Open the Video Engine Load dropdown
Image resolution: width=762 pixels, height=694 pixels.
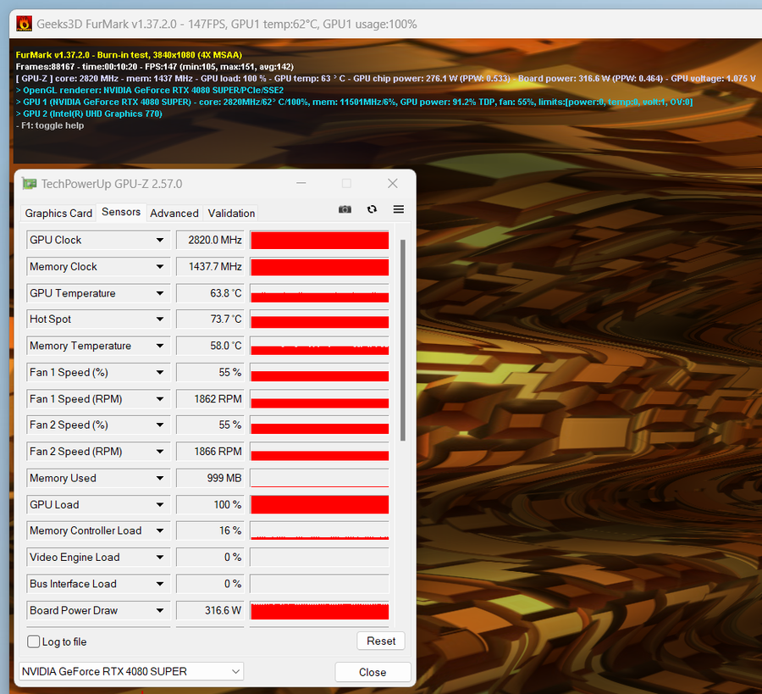tap(159, 558)
